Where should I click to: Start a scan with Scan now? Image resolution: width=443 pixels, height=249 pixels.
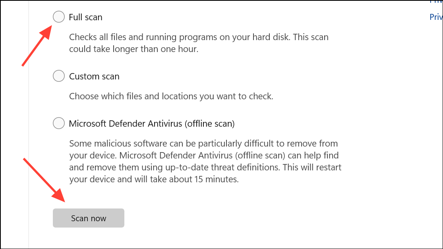coord(88,218)
